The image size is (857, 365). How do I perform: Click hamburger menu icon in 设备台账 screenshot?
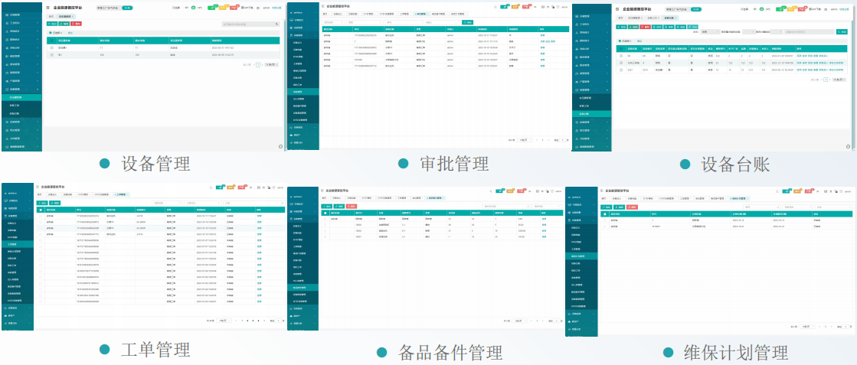coord(617,9)
